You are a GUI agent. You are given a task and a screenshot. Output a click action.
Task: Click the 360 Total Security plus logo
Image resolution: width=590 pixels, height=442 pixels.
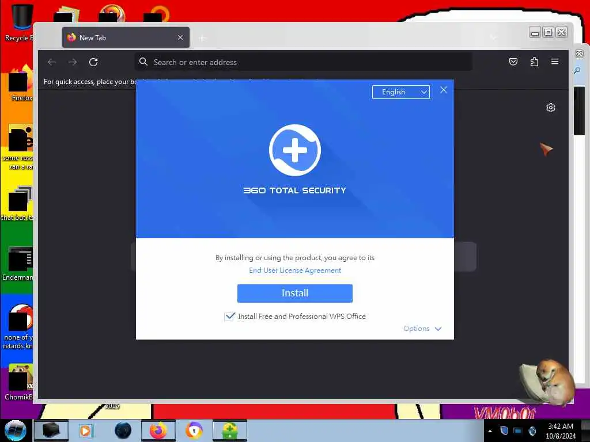click(295, 150)
